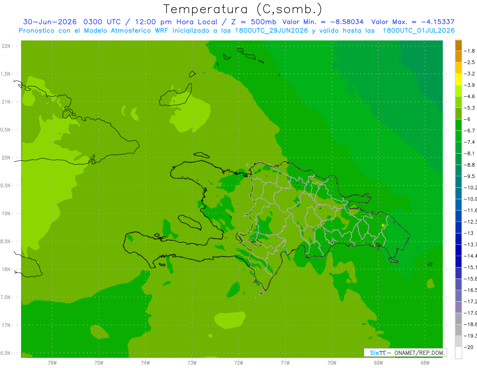Select the gray swatch between -18.6 and -19.3
Image resolution: width=477 pixels, height=368 pixels.
coord(458,330)
